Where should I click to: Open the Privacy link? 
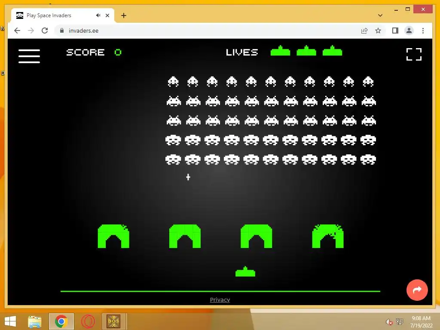220,299
